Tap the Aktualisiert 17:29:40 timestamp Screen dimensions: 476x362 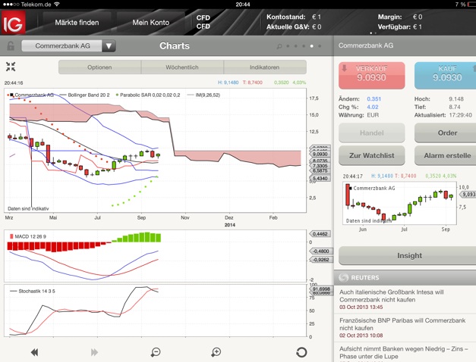460,115
